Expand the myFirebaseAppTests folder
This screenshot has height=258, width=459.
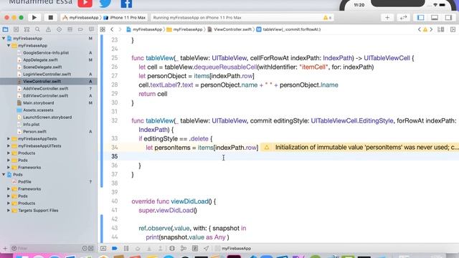pyautogui.click(x=9, y=138)
